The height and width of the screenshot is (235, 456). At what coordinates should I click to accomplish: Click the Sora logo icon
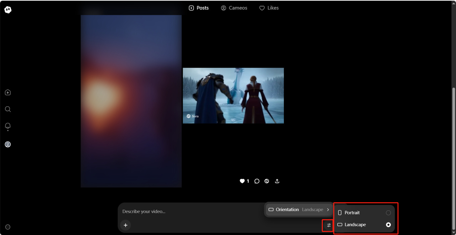click(8, 10)
